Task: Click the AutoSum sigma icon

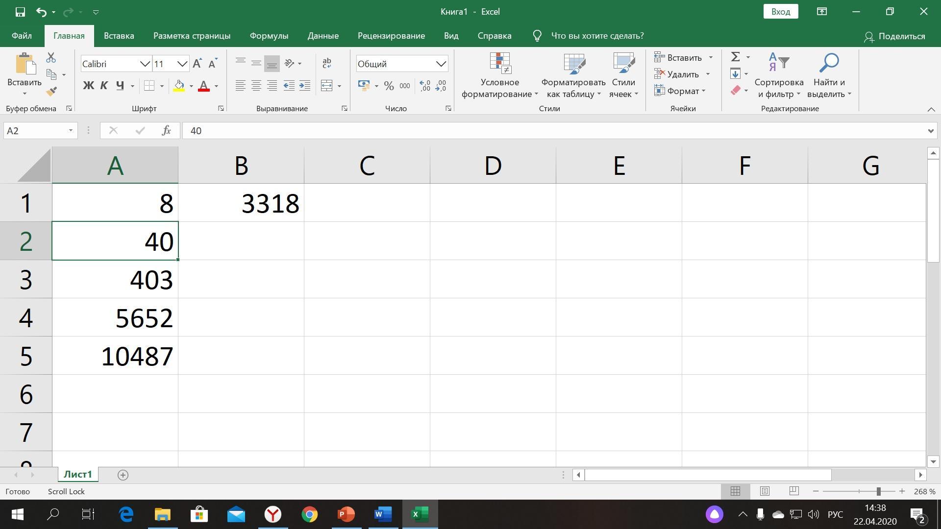Action: coord(735,57)
